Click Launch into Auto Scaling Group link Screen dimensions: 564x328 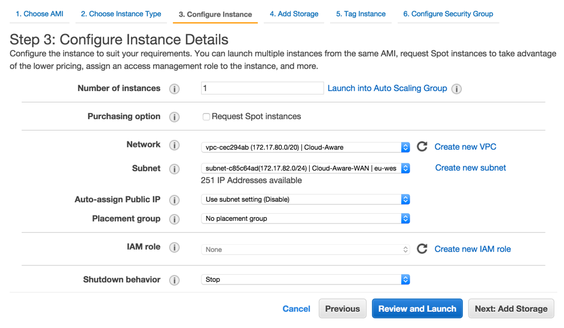pos(387,88)
